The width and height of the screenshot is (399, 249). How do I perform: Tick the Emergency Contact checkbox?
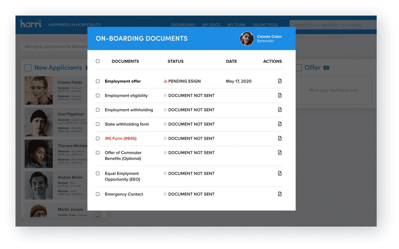tap(98, 194)
